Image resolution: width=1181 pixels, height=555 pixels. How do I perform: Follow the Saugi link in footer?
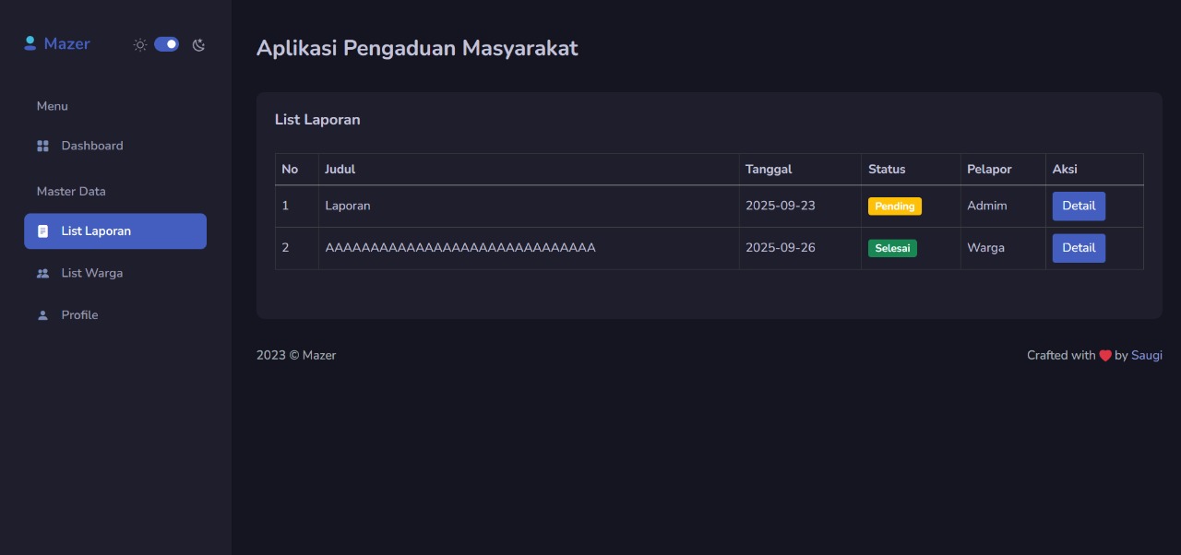pyautogui.click(x=1147, y=355)
